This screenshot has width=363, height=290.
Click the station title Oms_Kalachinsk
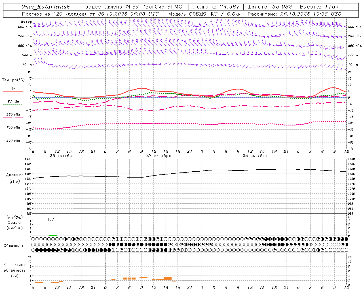coord(45,7)
